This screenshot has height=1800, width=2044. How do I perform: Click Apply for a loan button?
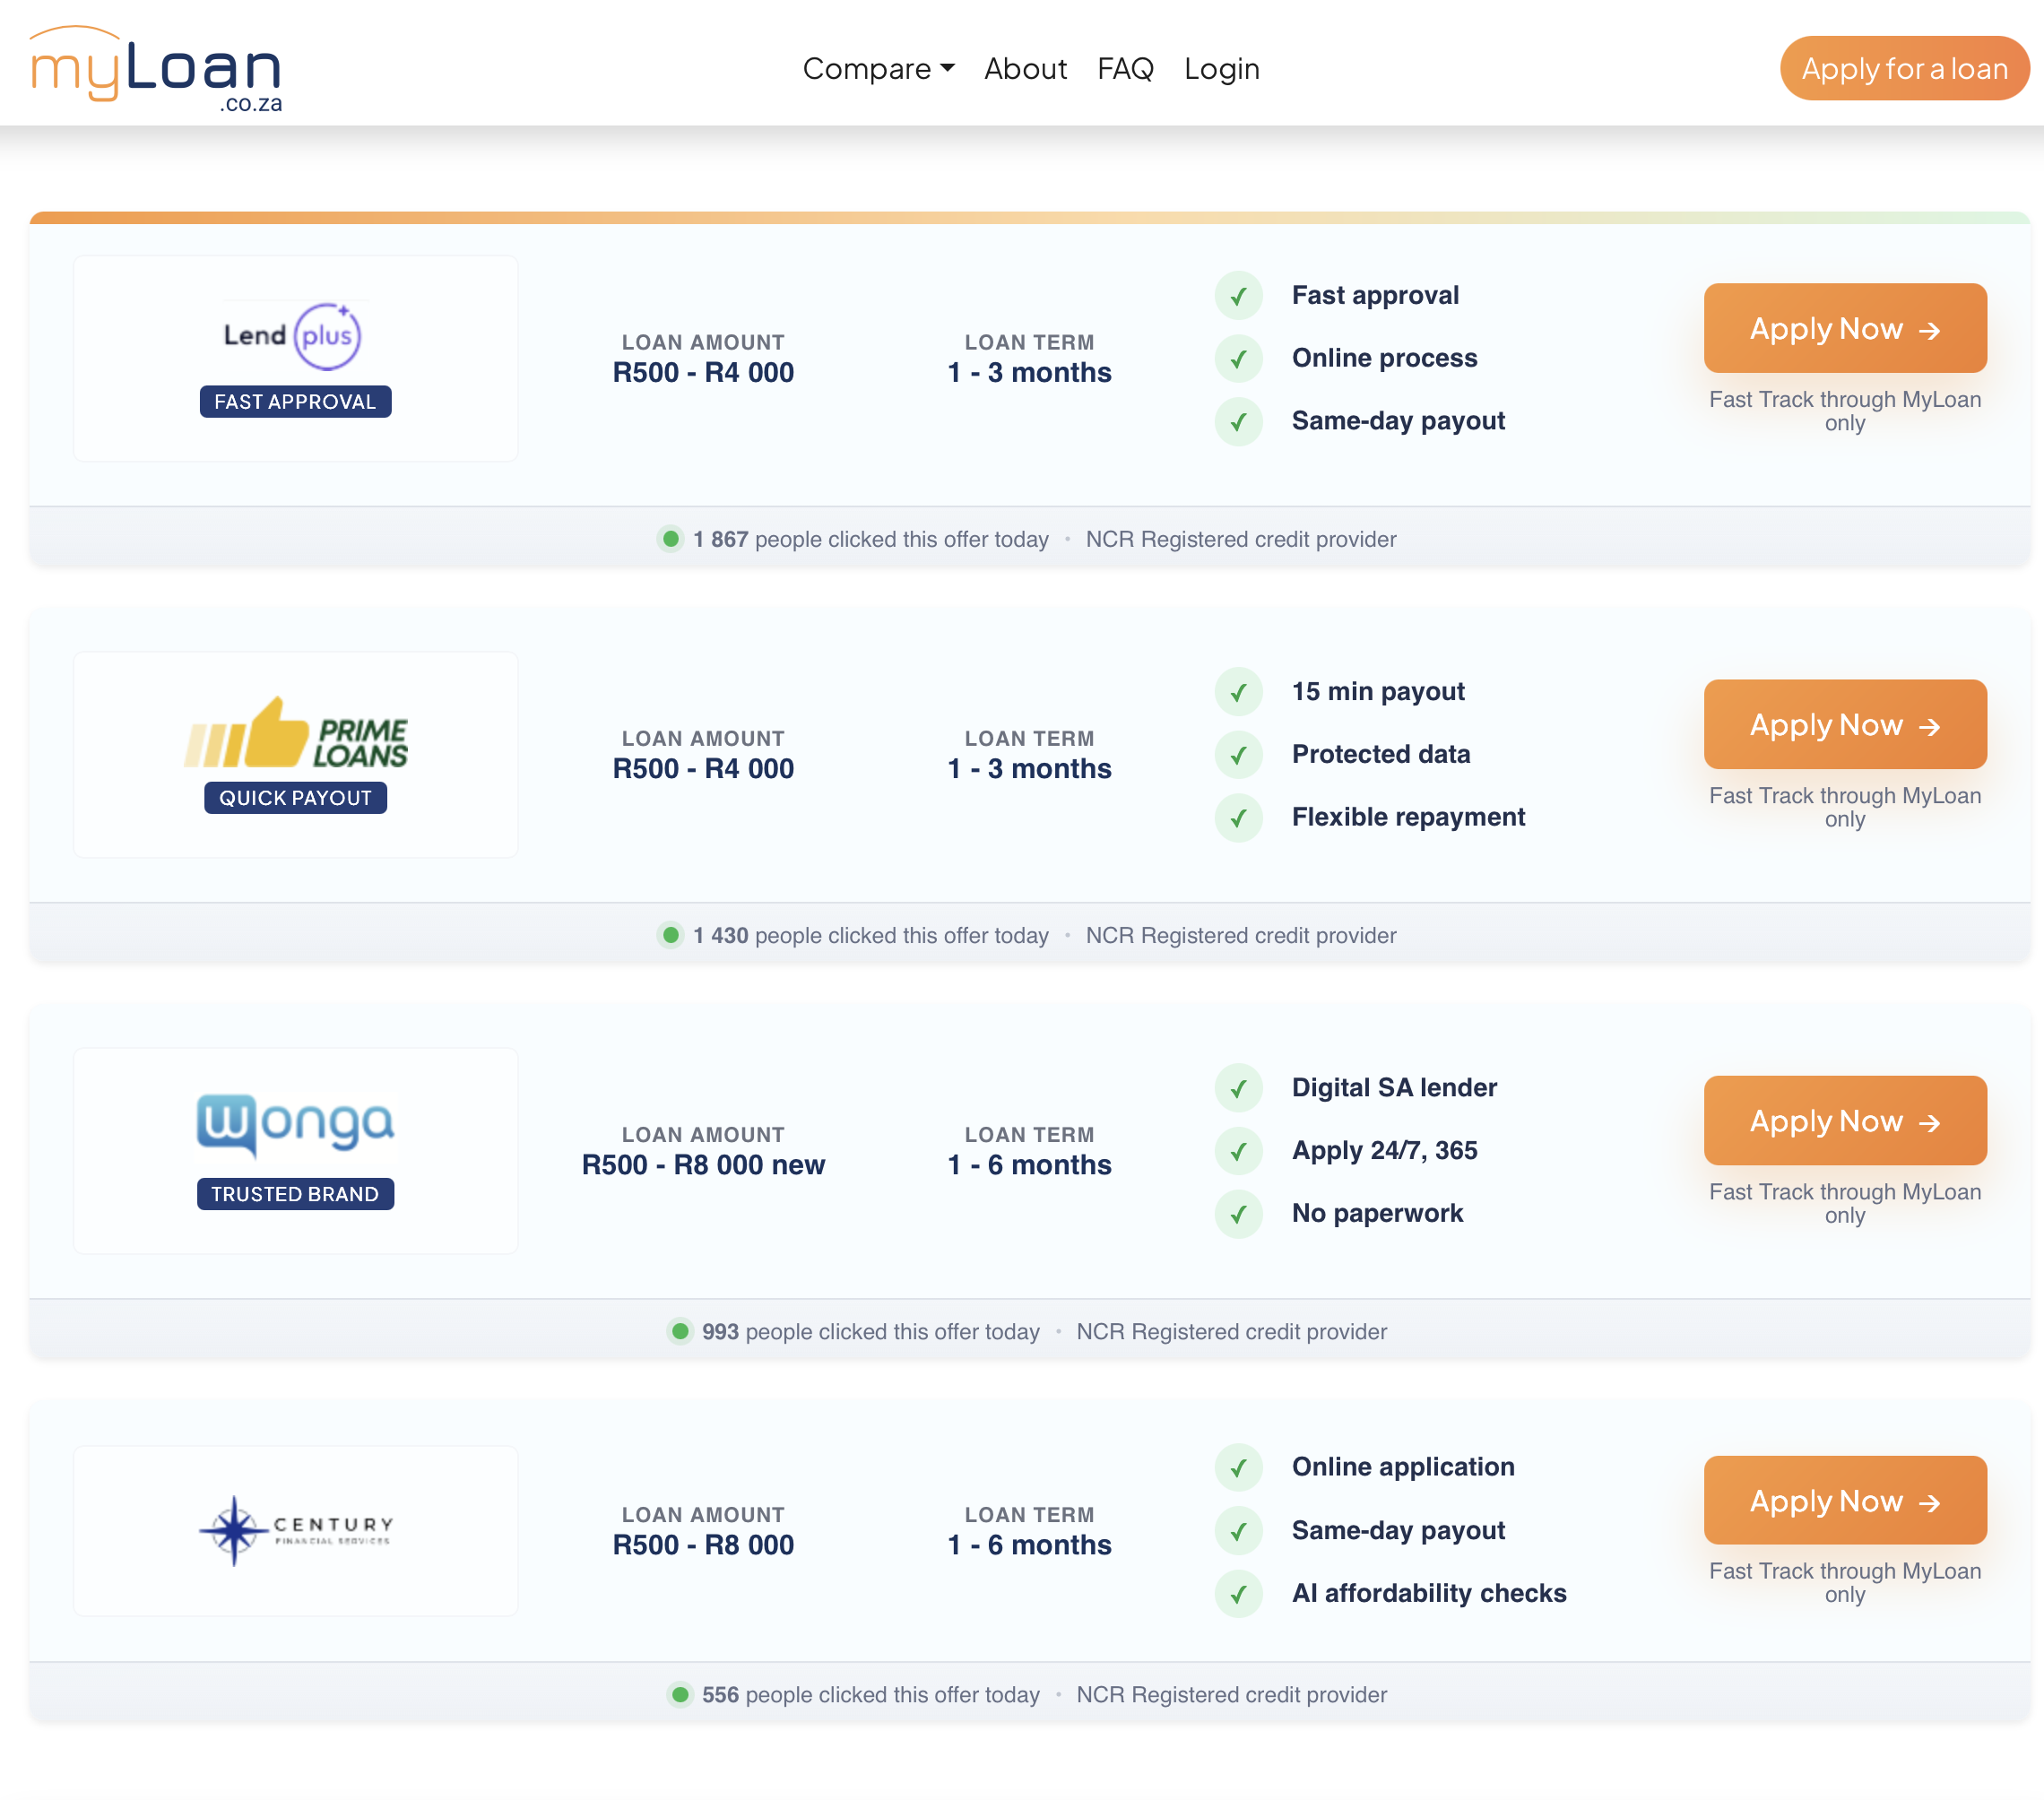(1903, 68)
